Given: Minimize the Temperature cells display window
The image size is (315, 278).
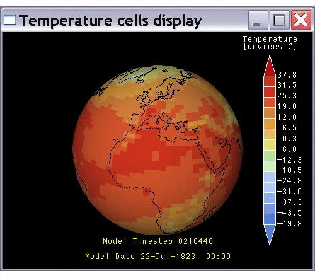Looking at the screenshot, I should point(258,20).
